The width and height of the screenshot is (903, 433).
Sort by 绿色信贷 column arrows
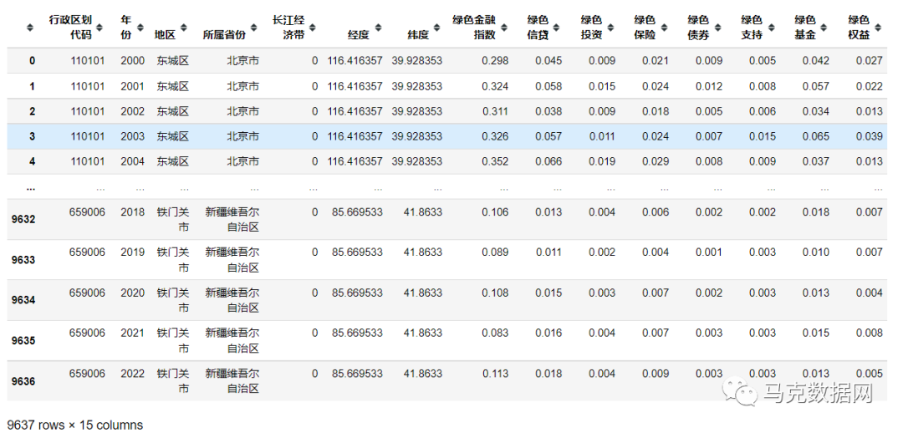click(x=557, y=27)
